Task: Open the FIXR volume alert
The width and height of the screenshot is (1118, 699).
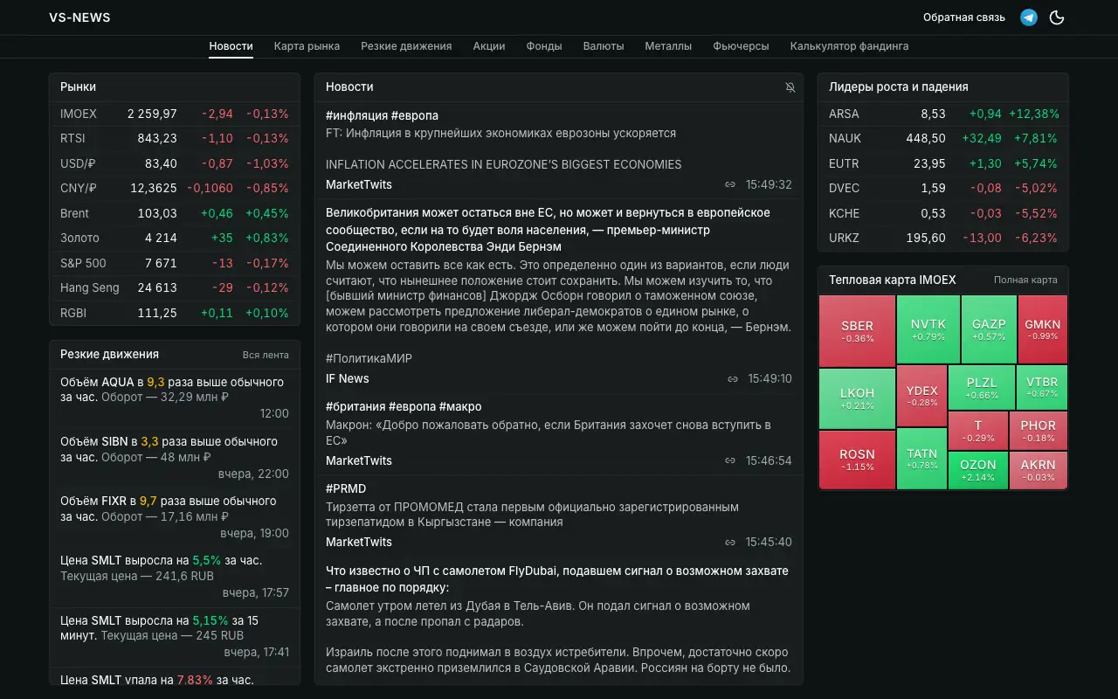Action: (175, 516)
